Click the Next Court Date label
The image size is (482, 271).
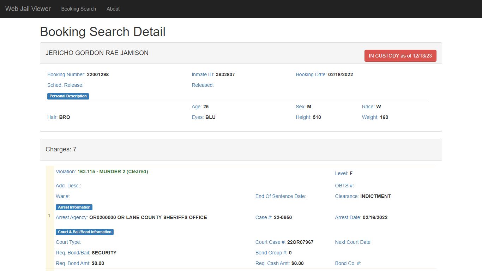coord(353,242)
